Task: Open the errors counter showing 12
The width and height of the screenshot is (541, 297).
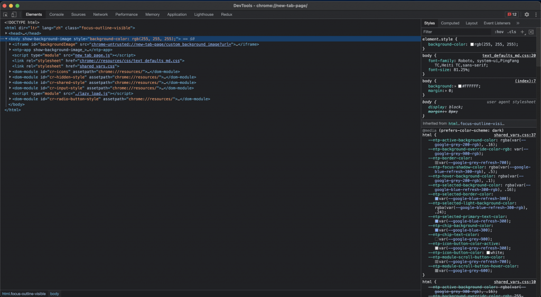Action: point(512,14)
